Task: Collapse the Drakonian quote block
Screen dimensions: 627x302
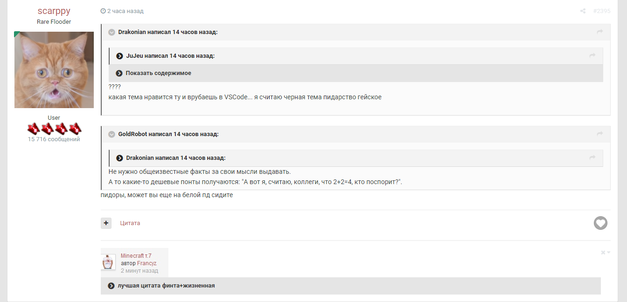Action: pyautogui.click(x=112, y=32)
